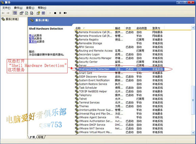Screen dimensions: 196x144
Task: Open the 文件(F) menu
Action: coord(6,8)
